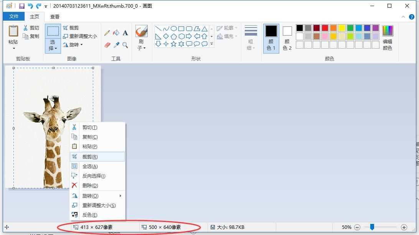Select Color 2 (颜色2) box

coord(287,38)
